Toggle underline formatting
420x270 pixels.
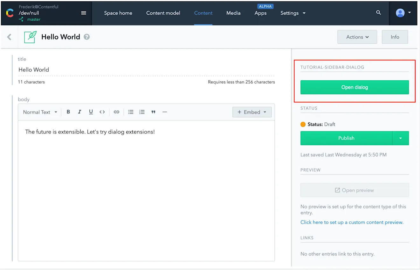(x=91, y=112)
